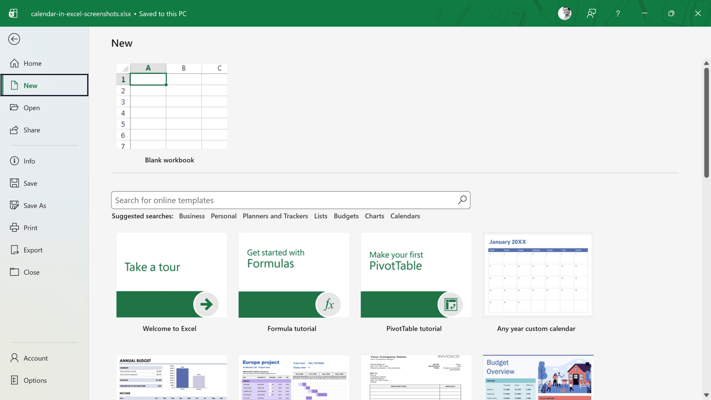
Task: Open the Blank workbook thumbnail
Action: coord(172,106)
